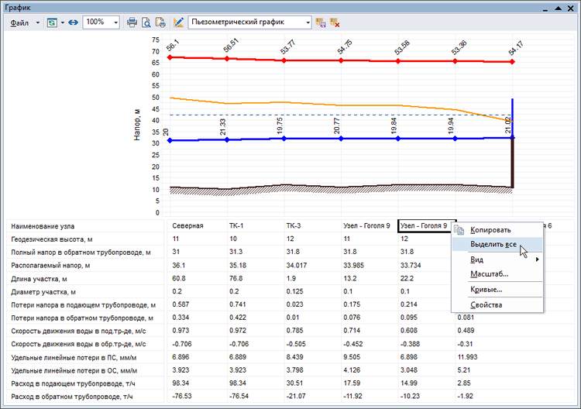Screen dimensions: 581x409
Task: Click the print icon
Action: point(132,22)
